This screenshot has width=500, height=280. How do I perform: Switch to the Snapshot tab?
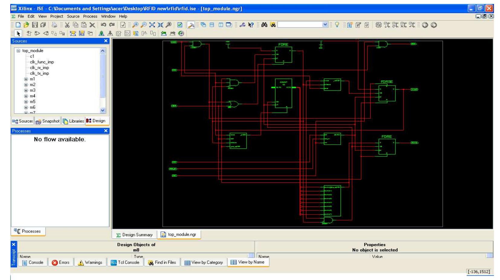coord(48,121)
